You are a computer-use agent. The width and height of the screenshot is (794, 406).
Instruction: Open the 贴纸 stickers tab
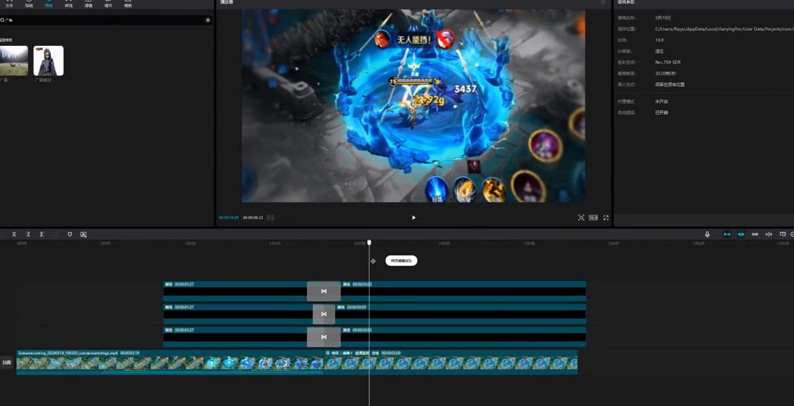click(x=29, y=4)
